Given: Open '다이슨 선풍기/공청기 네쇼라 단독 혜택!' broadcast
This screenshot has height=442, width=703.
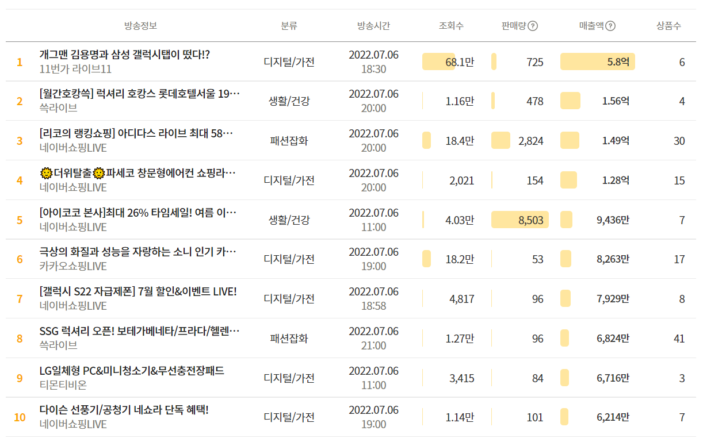Looking at the screenshot, I should tap(124, 410).
